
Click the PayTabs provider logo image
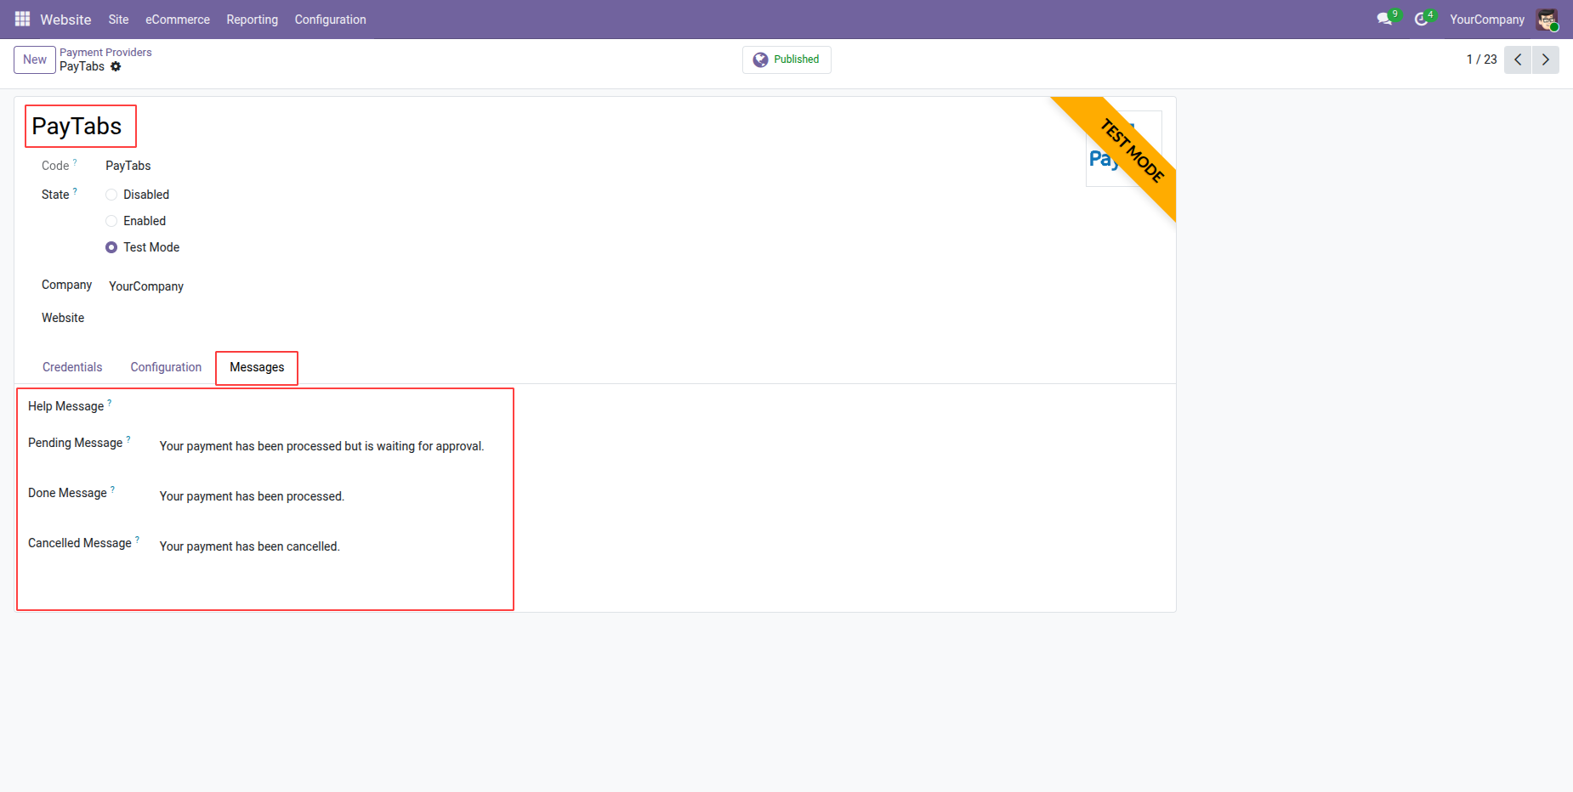pos(1123,149)
